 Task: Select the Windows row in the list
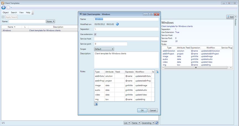[x=40, y=30]
